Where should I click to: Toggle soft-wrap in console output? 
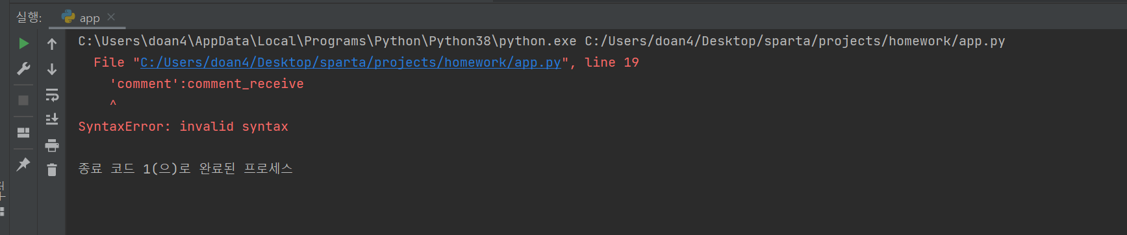click(52, 95)
